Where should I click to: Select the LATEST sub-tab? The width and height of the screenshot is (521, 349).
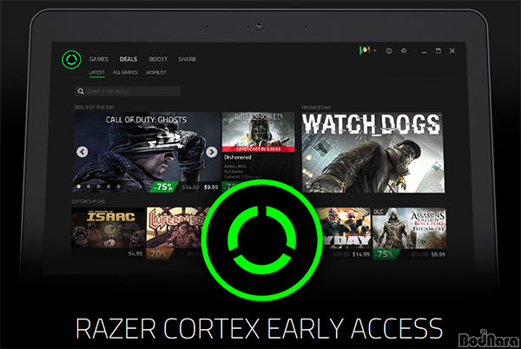[96, 72]
